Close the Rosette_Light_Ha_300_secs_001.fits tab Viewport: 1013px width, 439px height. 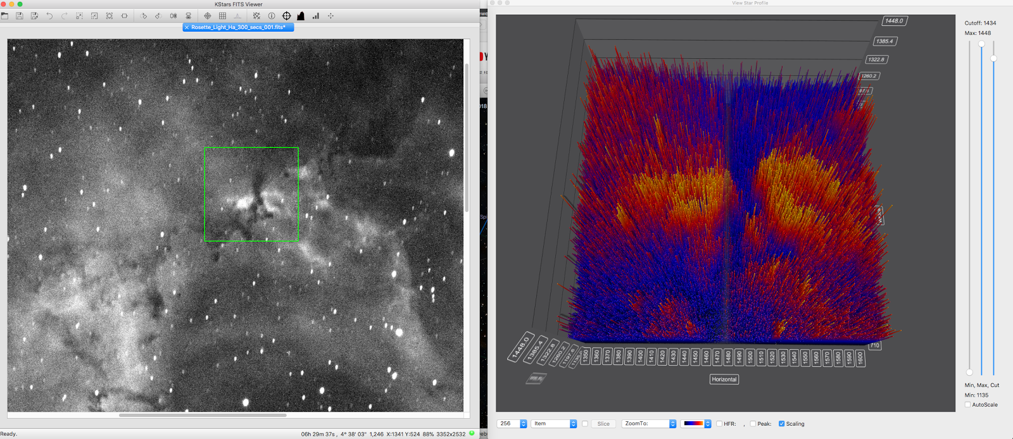187,27
